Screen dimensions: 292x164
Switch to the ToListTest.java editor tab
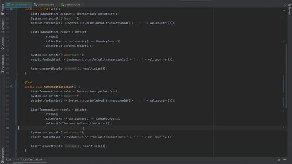click(x=19, y=5)
